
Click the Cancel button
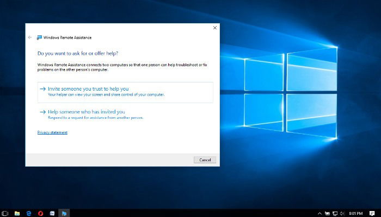tap(205, 160)
